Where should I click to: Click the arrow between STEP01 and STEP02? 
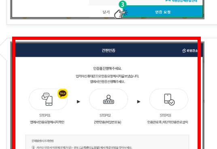[x=79, y=101]
